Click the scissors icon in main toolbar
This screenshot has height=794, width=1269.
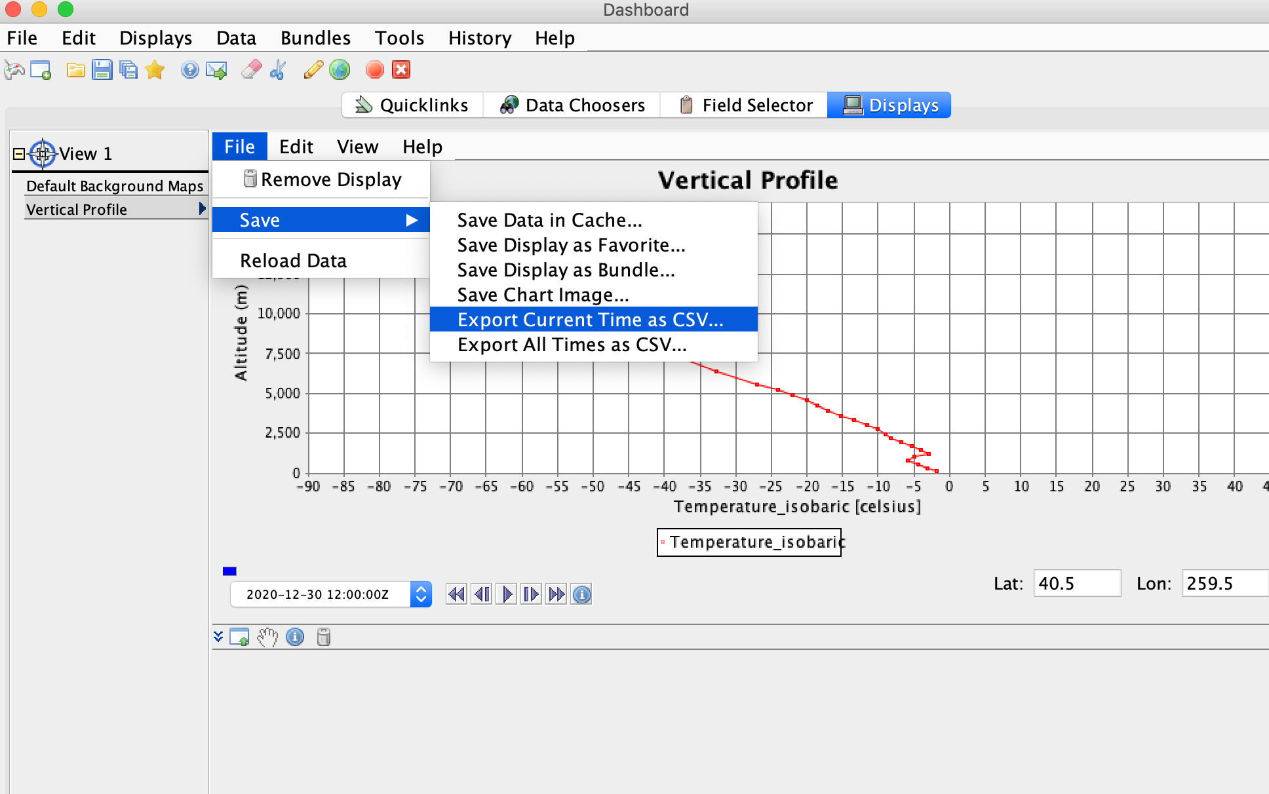coord(279,69)
